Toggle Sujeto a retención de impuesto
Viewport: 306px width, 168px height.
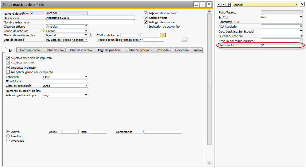(8, 58)
